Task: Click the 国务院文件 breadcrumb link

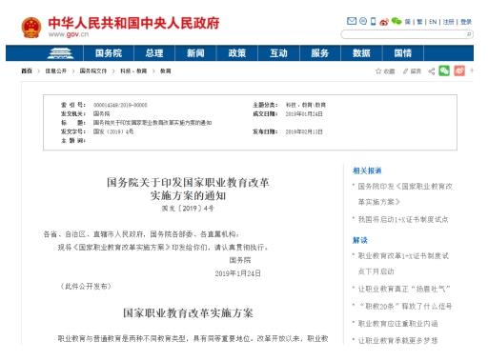Action: (x=93, y=71)
